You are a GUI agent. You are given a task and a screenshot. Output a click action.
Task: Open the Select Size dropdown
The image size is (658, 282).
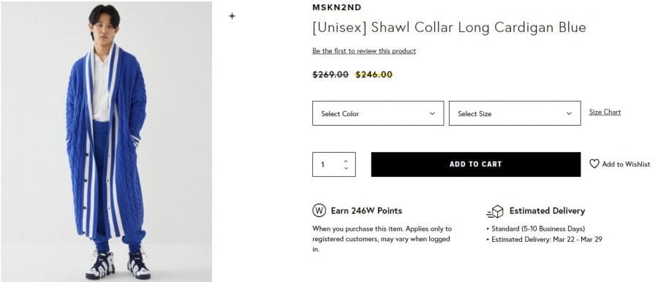(515, 113)
